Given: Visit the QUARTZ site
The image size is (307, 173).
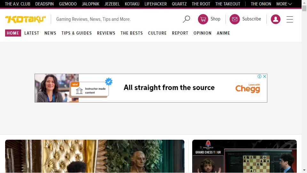Looking at the screenshot, I should [x=179, y=4].
